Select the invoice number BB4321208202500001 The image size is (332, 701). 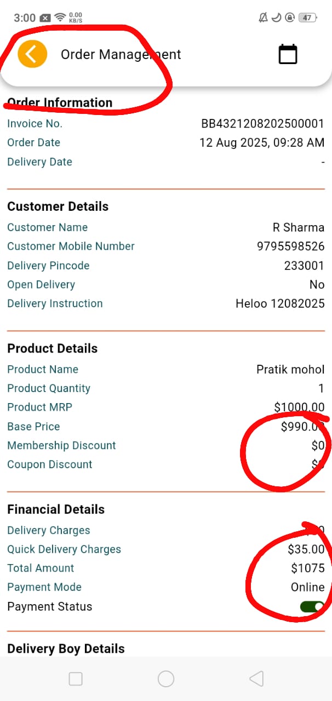click(262, 124)
